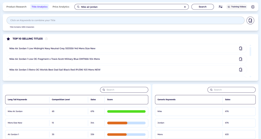Clear the Nike air jordan search query
The image size is (261, 139).
[185, 7]
